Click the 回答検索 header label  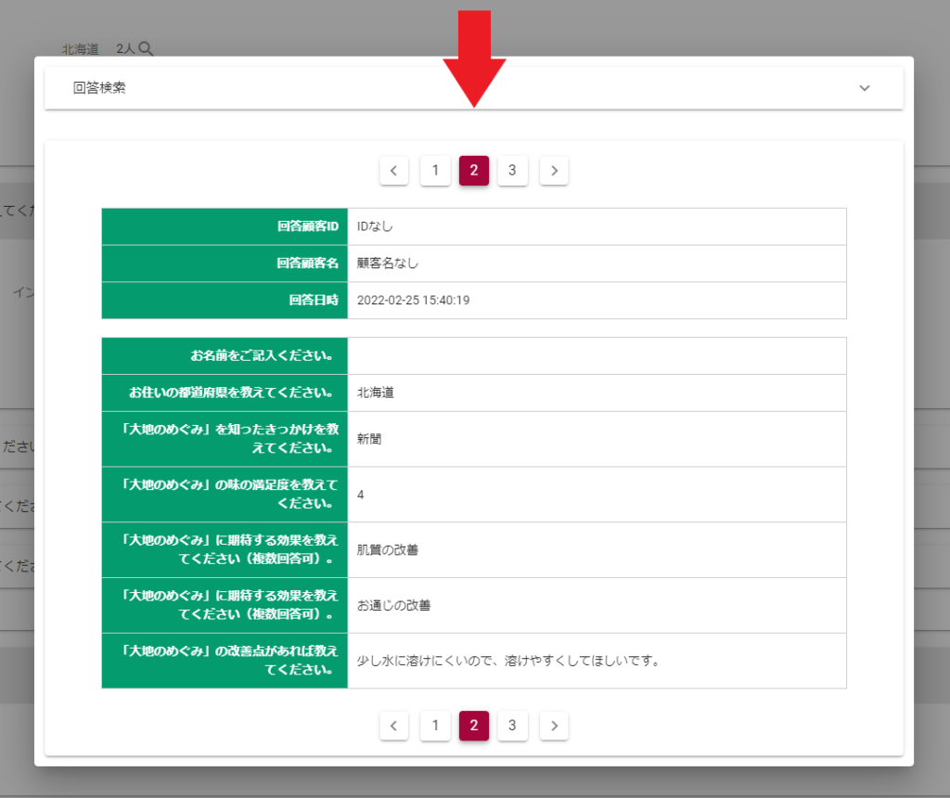(99, 88)
